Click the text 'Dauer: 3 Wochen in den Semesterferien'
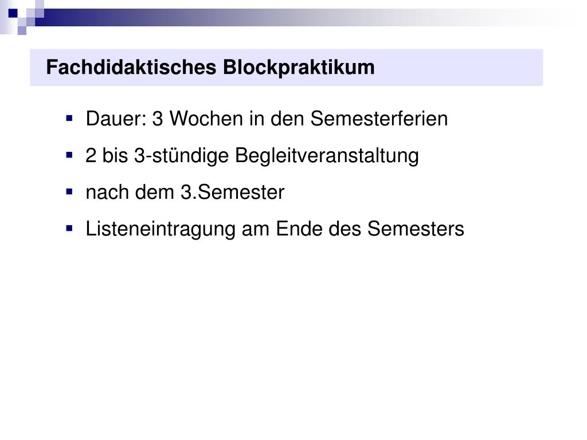The width and height of the screenshot is (587, 440). coord(267,119)
